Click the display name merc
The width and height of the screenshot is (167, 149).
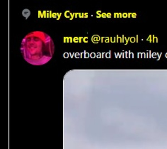[75, 39]
